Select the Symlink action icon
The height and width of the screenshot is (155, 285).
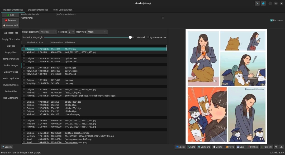pos(252,147)
